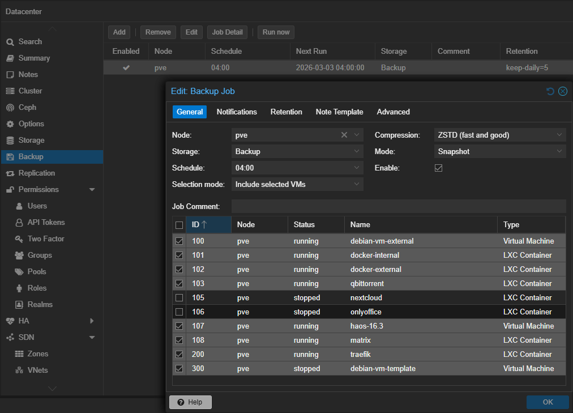Click the Two Factor key icon

[19, 239]
